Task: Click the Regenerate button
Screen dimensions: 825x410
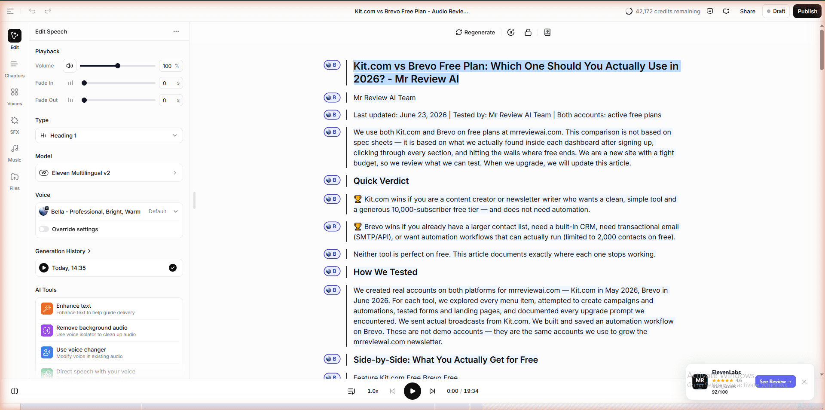Action: pyautogui.click(x=475, y=32)
